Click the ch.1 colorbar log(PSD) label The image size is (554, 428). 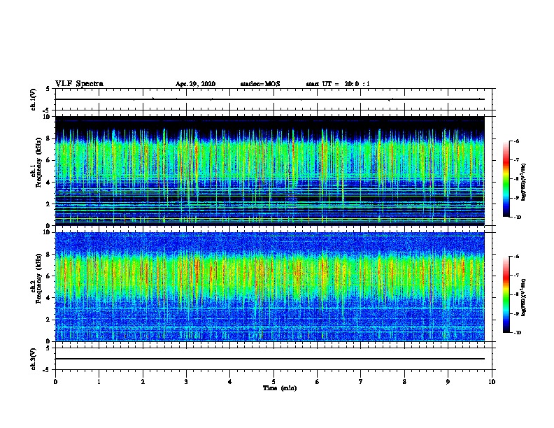point(524,182)
